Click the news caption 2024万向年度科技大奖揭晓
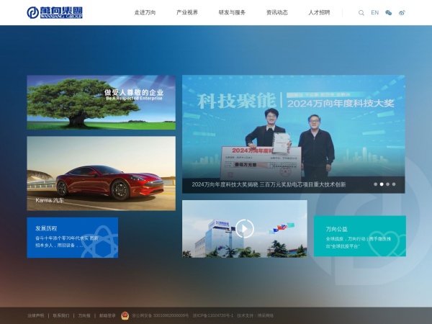The image size is (432, 324). (x=269, y=184)
